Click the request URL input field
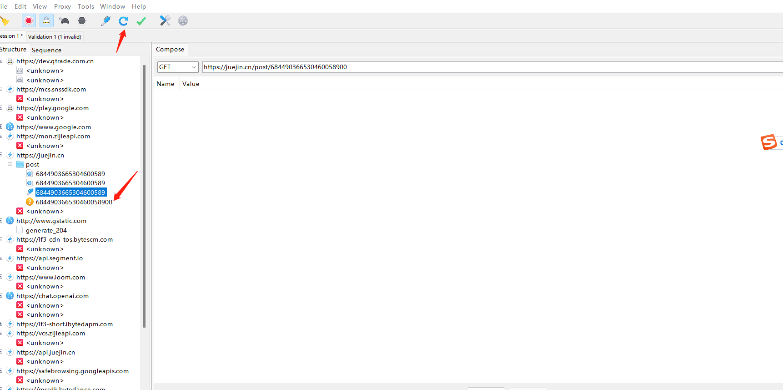 click(x=492, y=67)
